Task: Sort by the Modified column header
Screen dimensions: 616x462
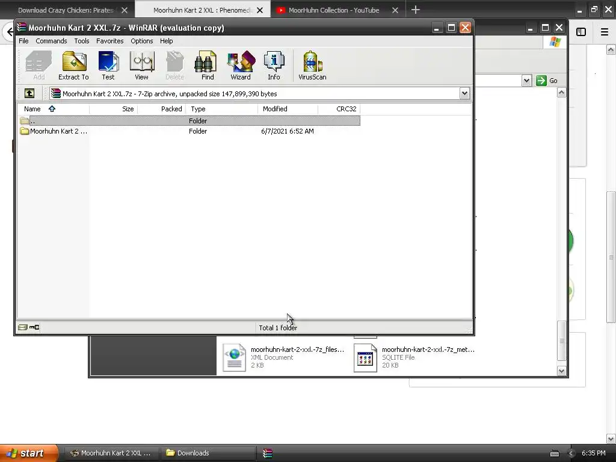Action: [288, 109]
